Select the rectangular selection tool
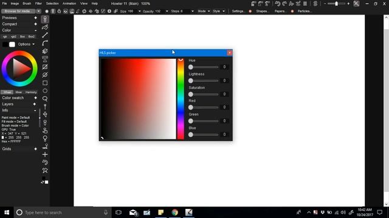Image resolution: width=389 pixels, height=218 pixels. (45, 83)
